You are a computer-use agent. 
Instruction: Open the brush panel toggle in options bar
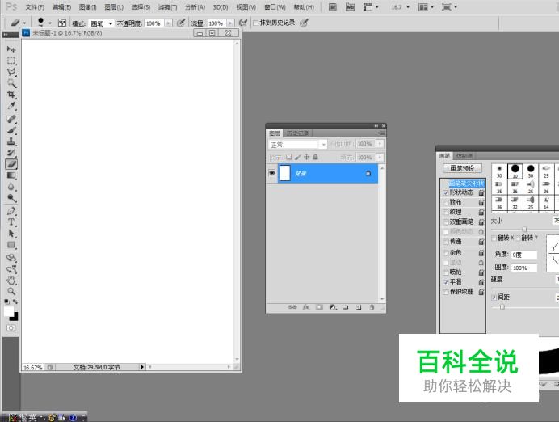(62, 23)
